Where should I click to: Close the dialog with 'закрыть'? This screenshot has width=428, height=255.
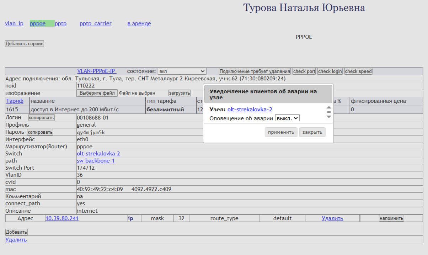point(312,132)
